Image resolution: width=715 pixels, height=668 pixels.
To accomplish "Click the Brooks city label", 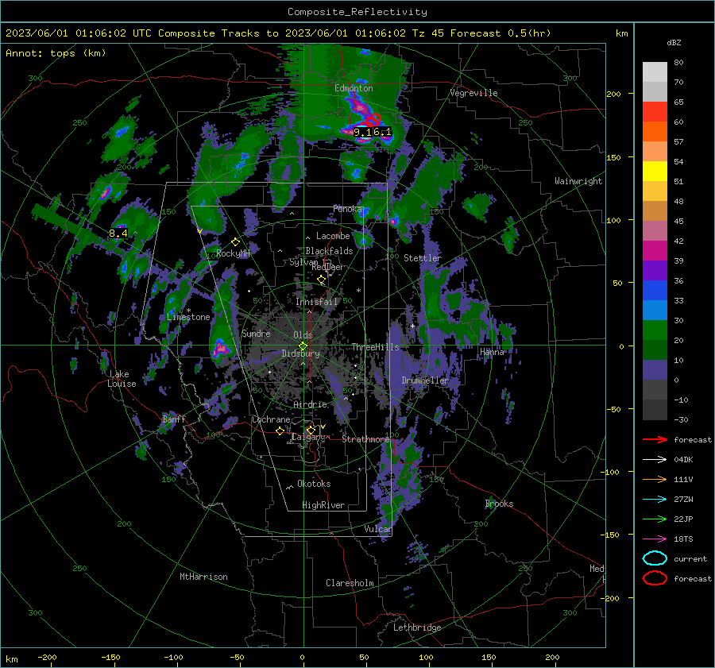I will click(500, 504).
